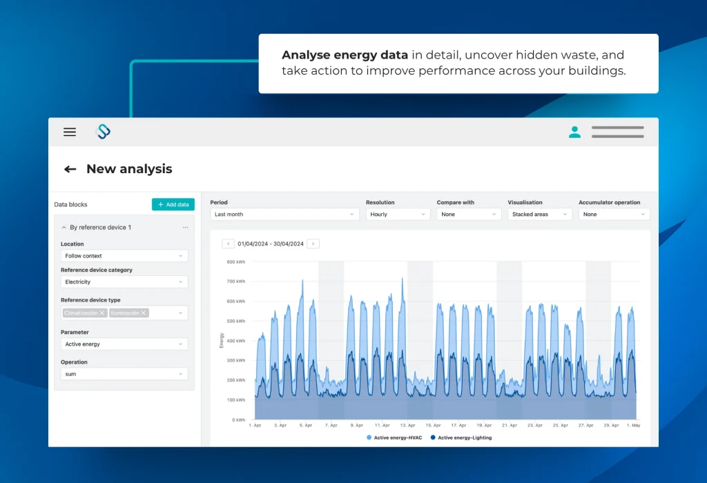Open the Resolution dropdown showing Hourly
Image resolution: width=707 pixels, height=483 pixels.
pyautogui.click(x=398, y=215)
